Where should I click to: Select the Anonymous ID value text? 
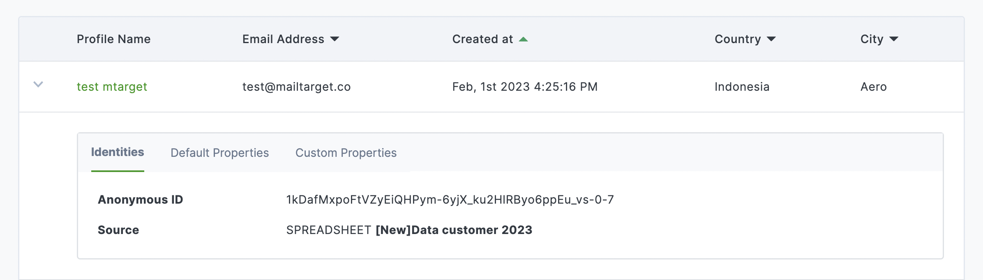pos(450,200)
